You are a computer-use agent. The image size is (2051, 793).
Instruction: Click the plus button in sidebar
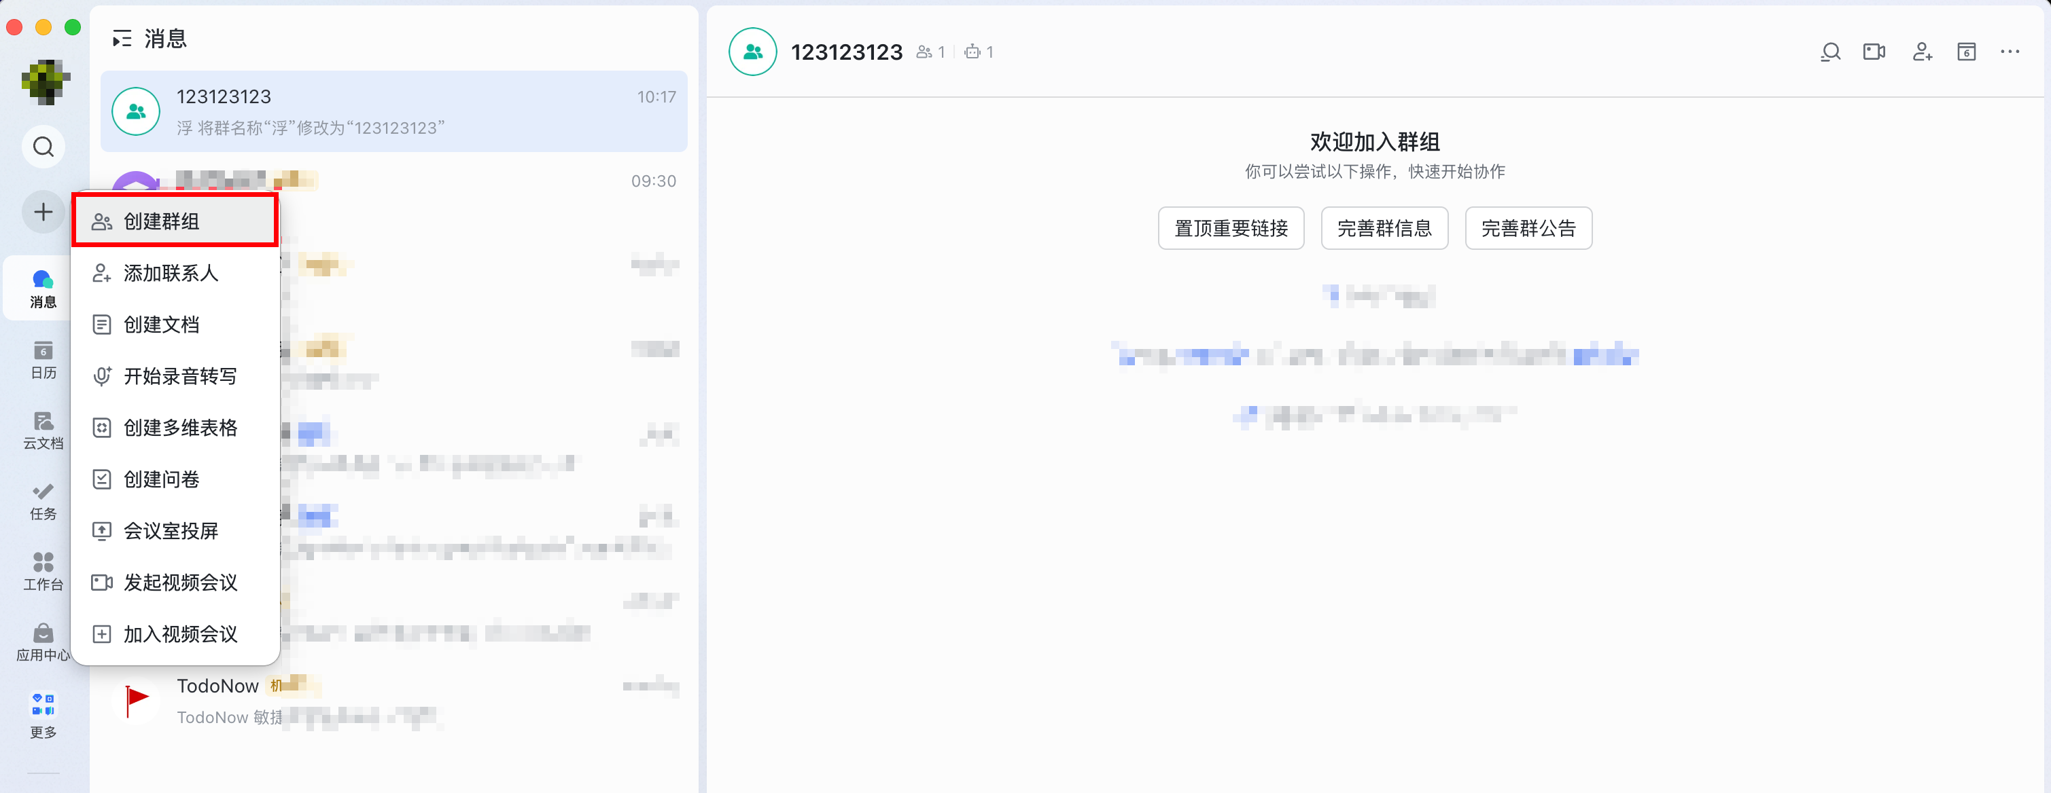point(43,212)
